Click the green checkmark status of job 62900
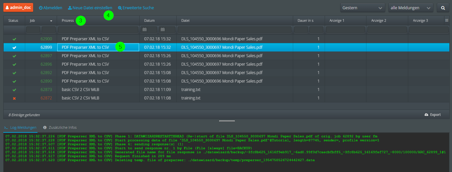This screenshot has height=172, width=452. 14,39
